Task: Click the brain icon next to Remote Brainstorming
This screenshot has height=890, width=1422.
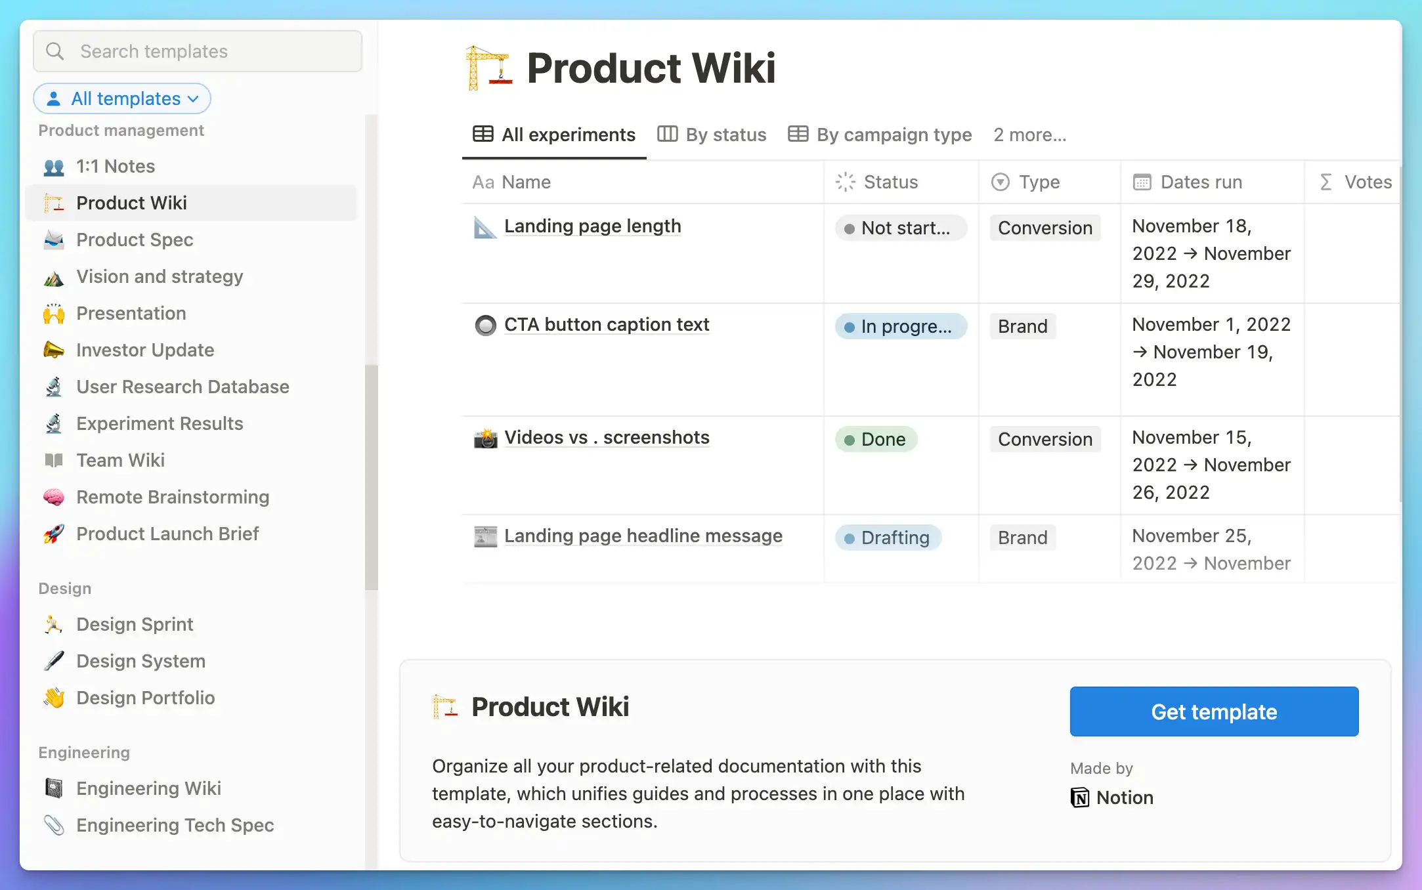Action: (x=54, y=497)
